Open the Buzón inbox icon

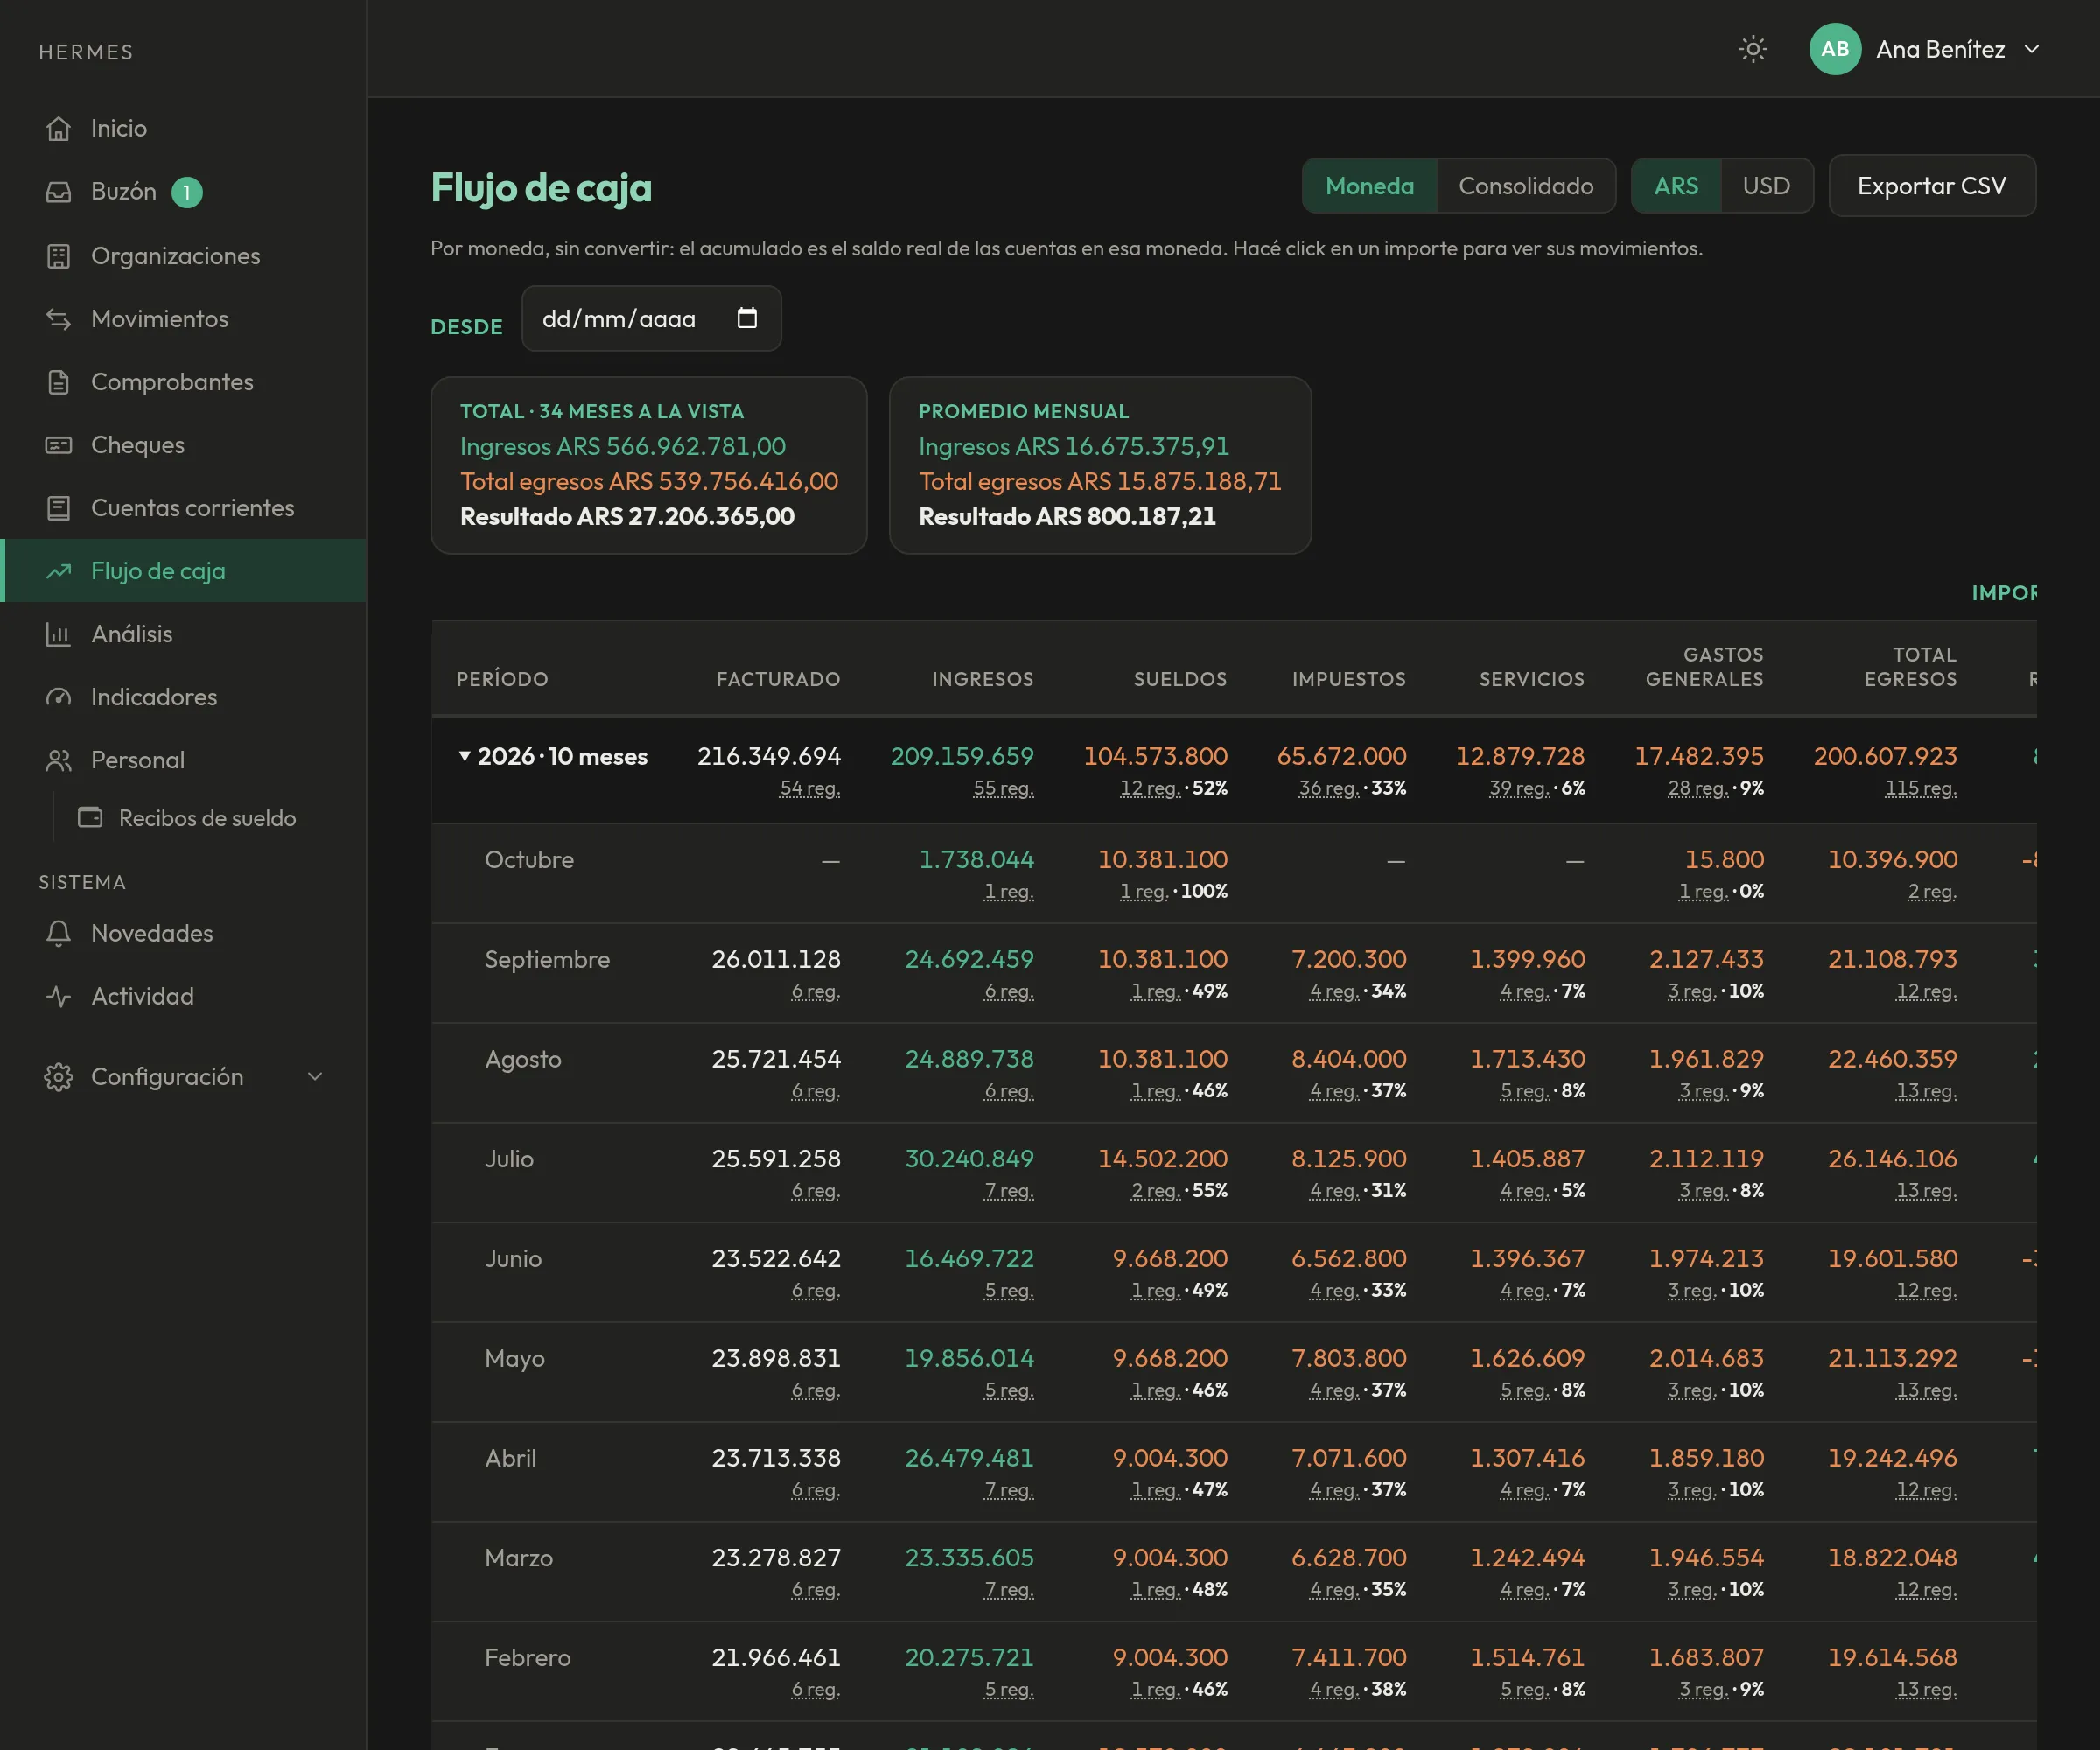58,191
